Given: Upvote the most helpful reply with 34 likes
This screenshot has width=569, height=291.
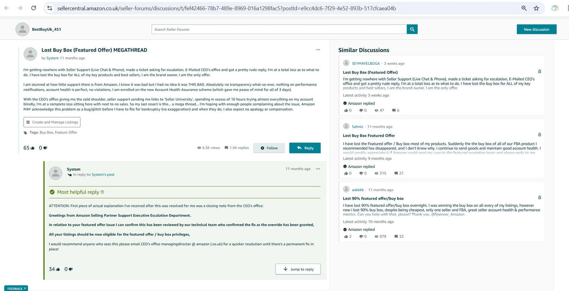Looking at the screenshot, I should click(58, 269).
